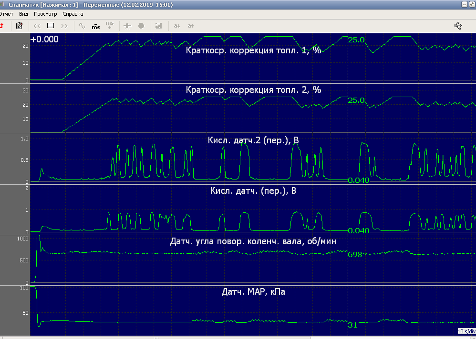Click the red up-arrow toolbar icon
The width and height of the screenshot is (476, 339).
point(2,26)
